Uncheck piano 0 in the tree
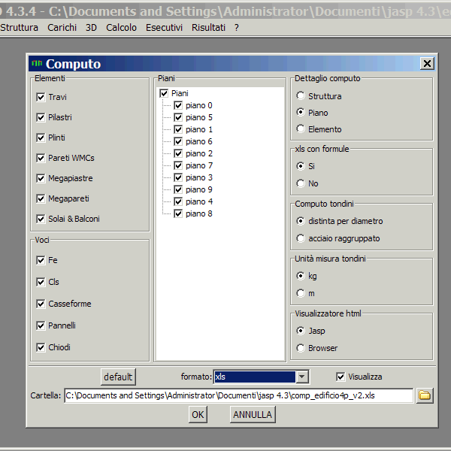451x451 pixels. 178,105
